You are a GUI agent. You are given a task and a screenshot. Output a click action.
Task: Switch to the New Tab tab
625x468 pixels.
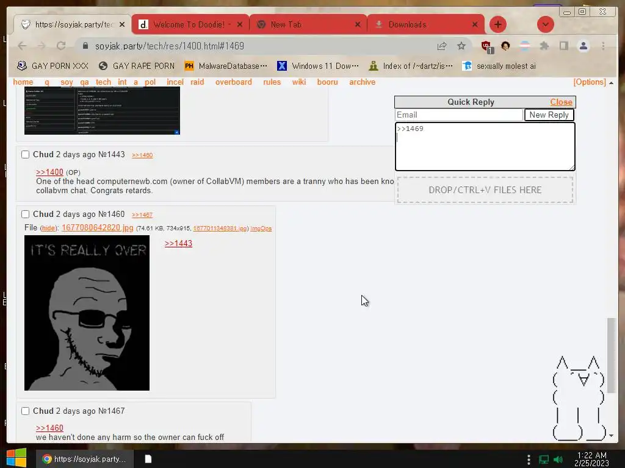(x=308, y=24)
